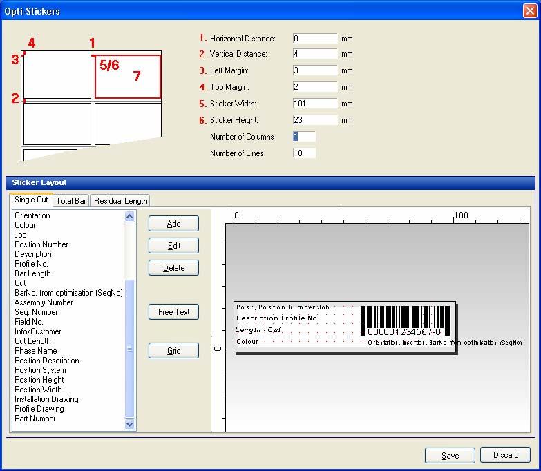Click 'Length : Cut' preview text

258,329
